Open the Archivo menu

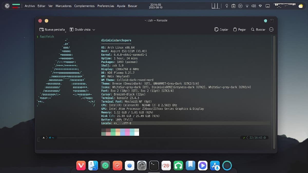30,6
